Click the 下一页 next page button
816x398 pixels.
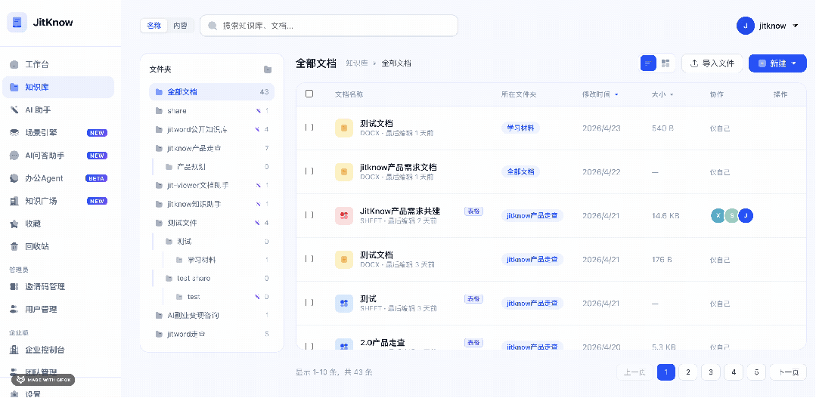(789, 372)
